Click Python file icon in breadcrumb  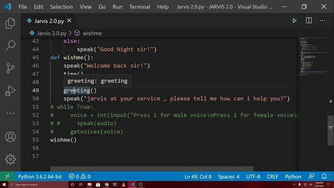32,33
